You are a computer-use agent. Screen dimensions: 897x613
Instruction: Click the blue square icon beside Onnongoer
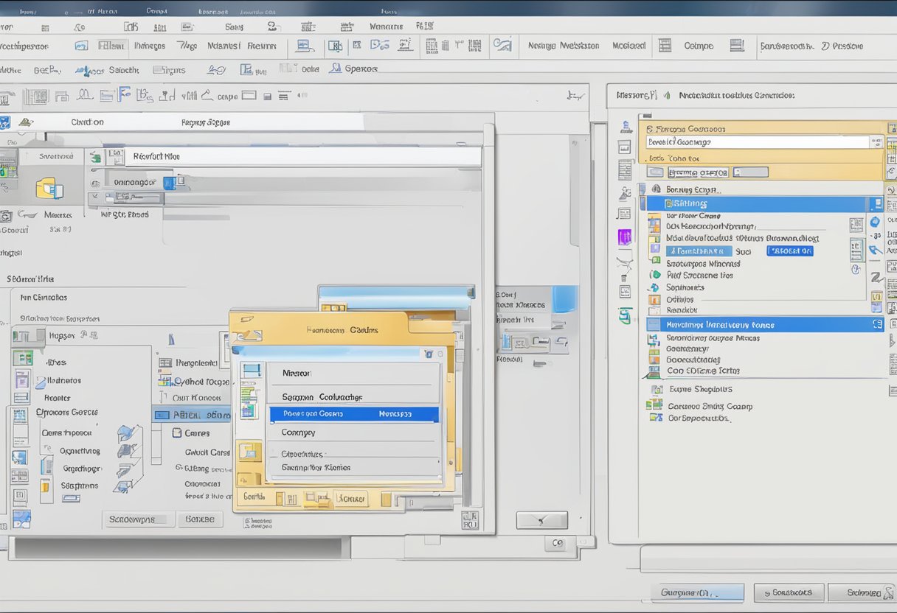[169, 182]
